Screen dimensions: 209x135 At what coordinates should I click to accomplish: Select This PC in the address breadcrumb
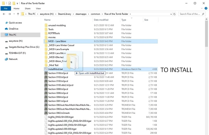click(x=32, y=14)
